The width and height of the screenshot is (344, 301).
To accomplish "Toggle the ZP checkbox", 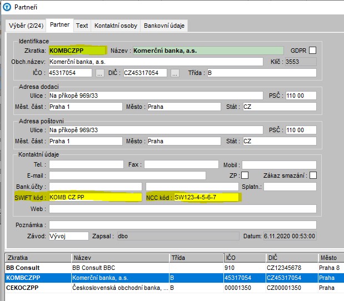I will click(x=245, y=175).
